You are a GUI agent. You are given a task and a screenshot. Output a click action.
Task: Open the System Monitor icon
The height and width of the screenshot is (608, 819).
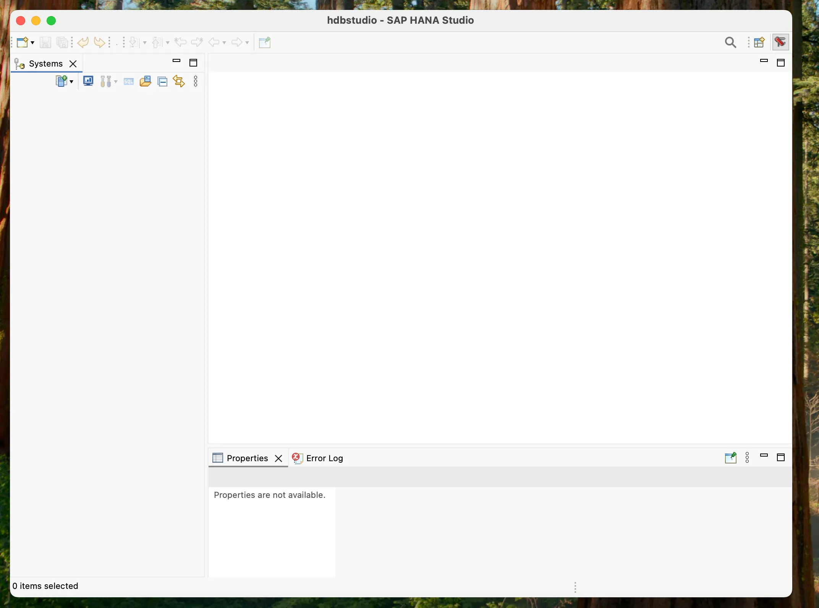point(88,81)
